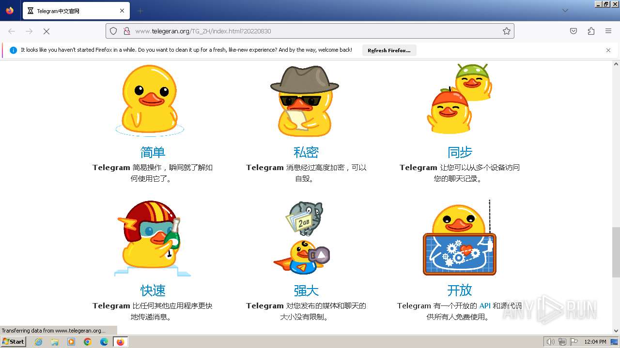
Task: Open File Explorer from taskbar
Action: [55, 342]
